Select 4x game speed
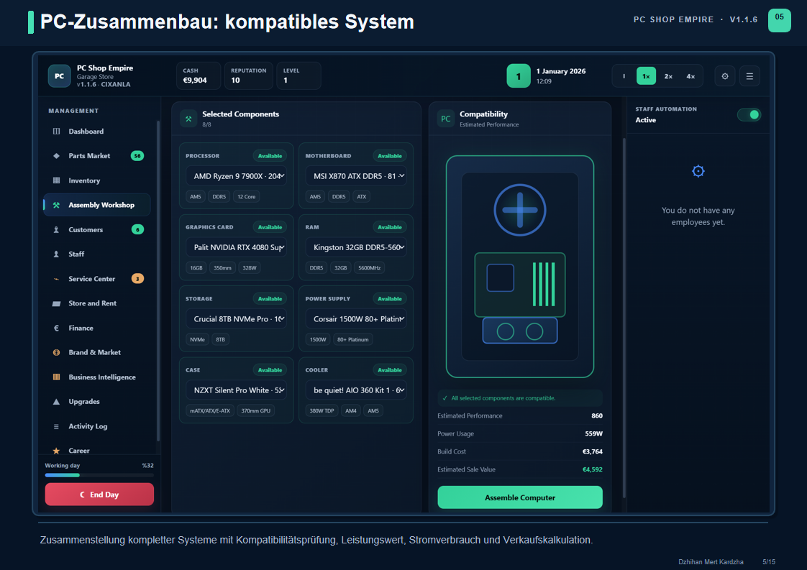 (x=690, y=76)
